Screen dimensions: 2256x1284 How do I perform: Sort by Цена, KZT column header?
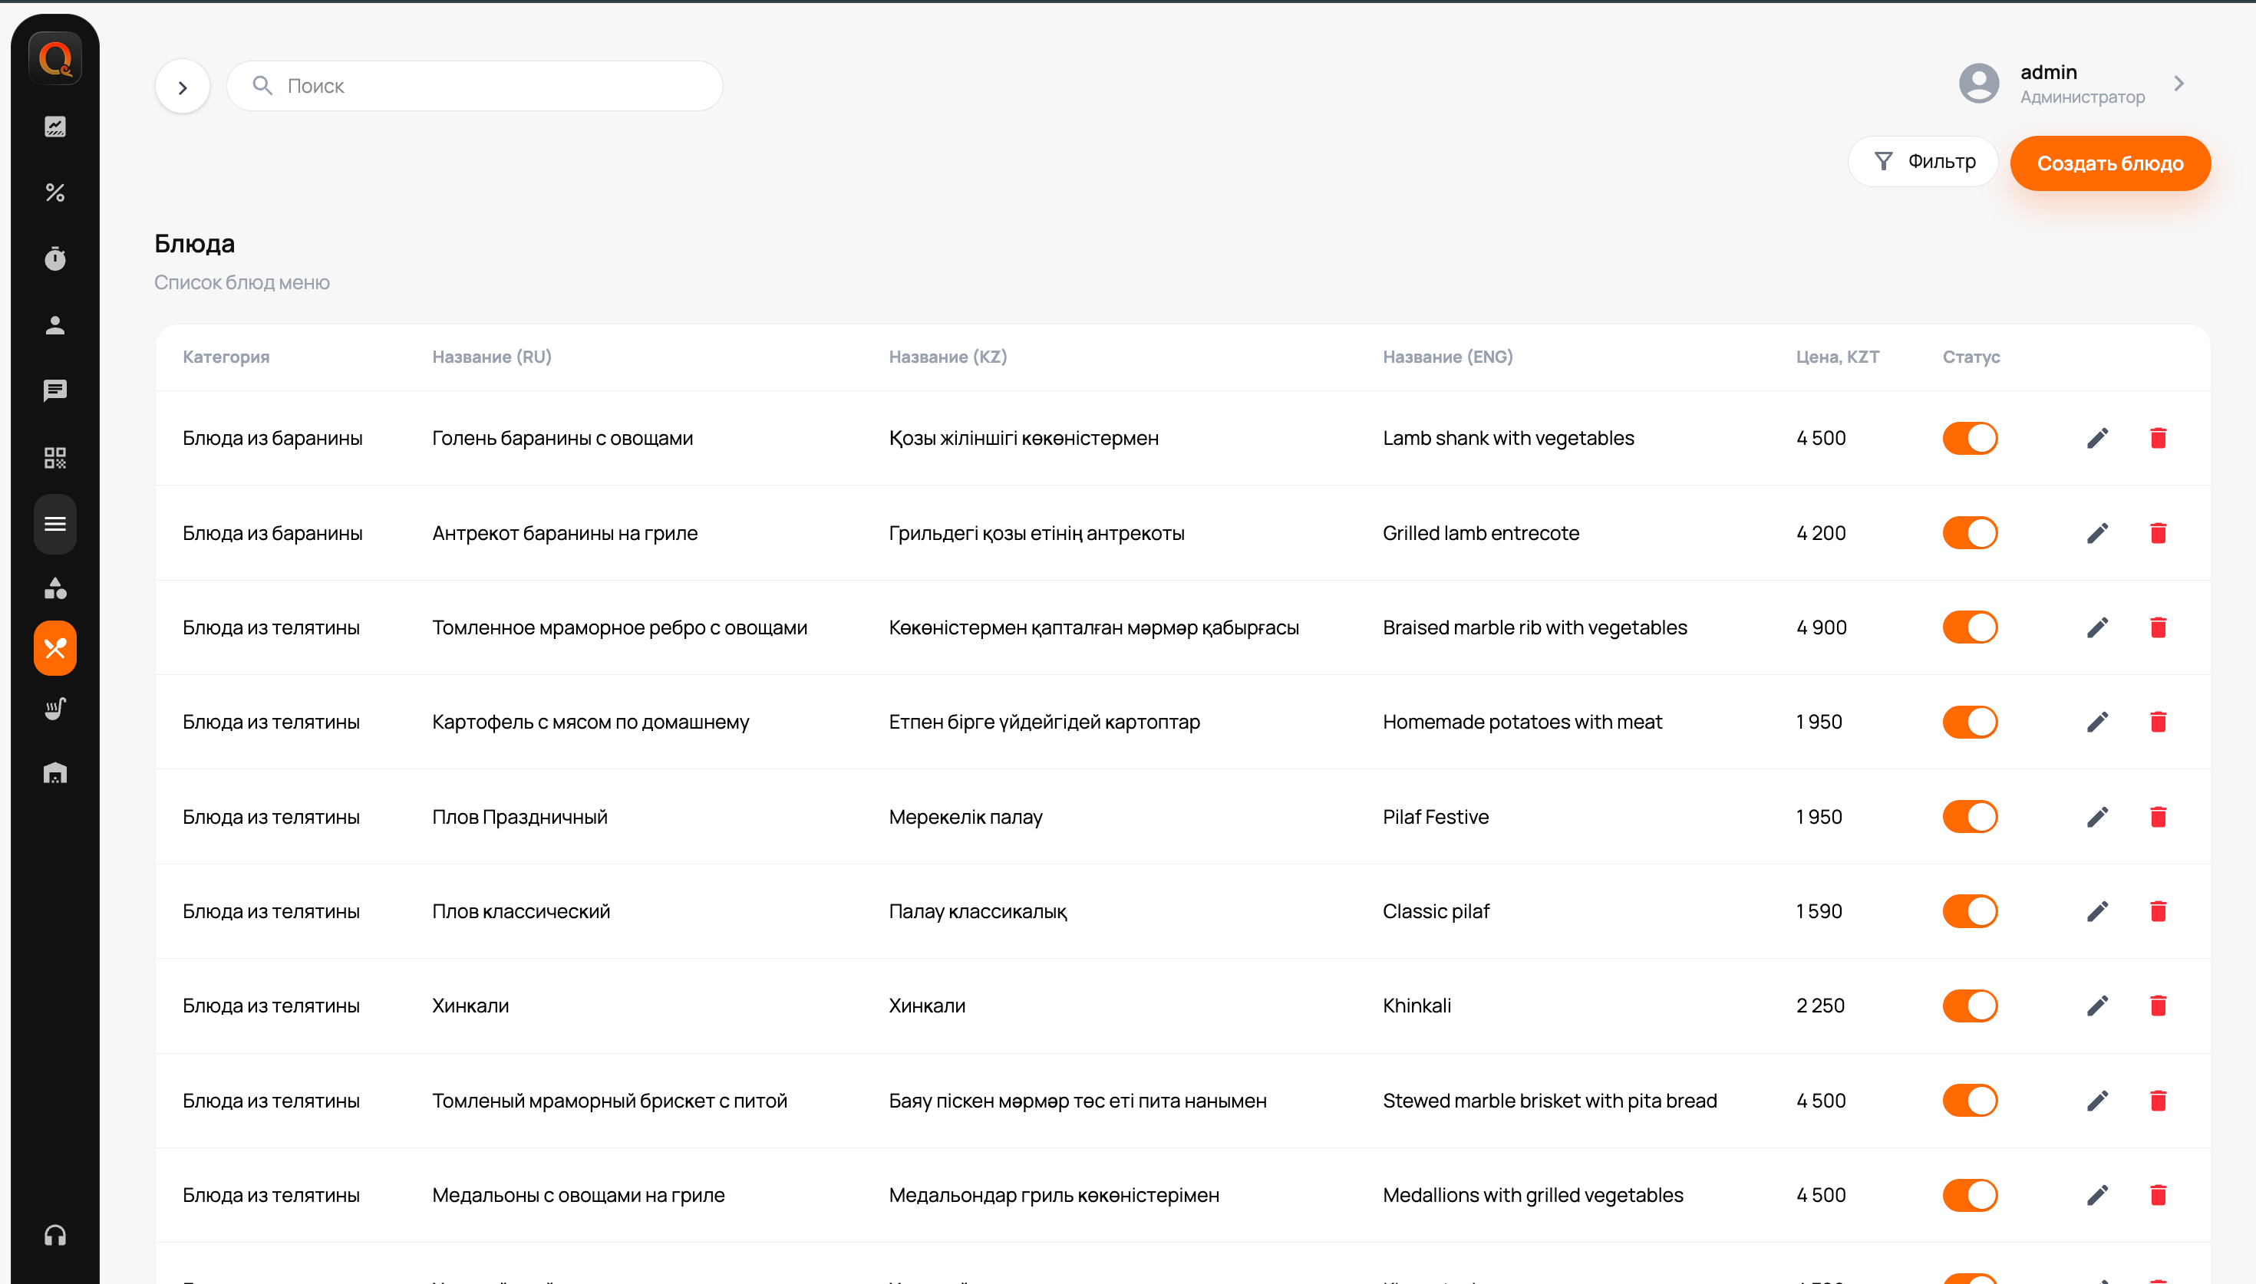[x=1837, y=357]
